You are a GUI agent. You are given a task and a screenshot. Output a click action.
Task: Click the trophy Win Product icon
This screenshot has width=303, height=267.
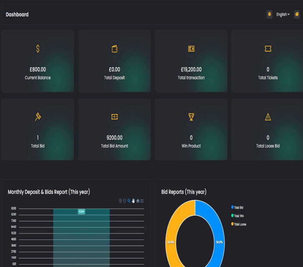pyautogui.click(x=191, y=117)
